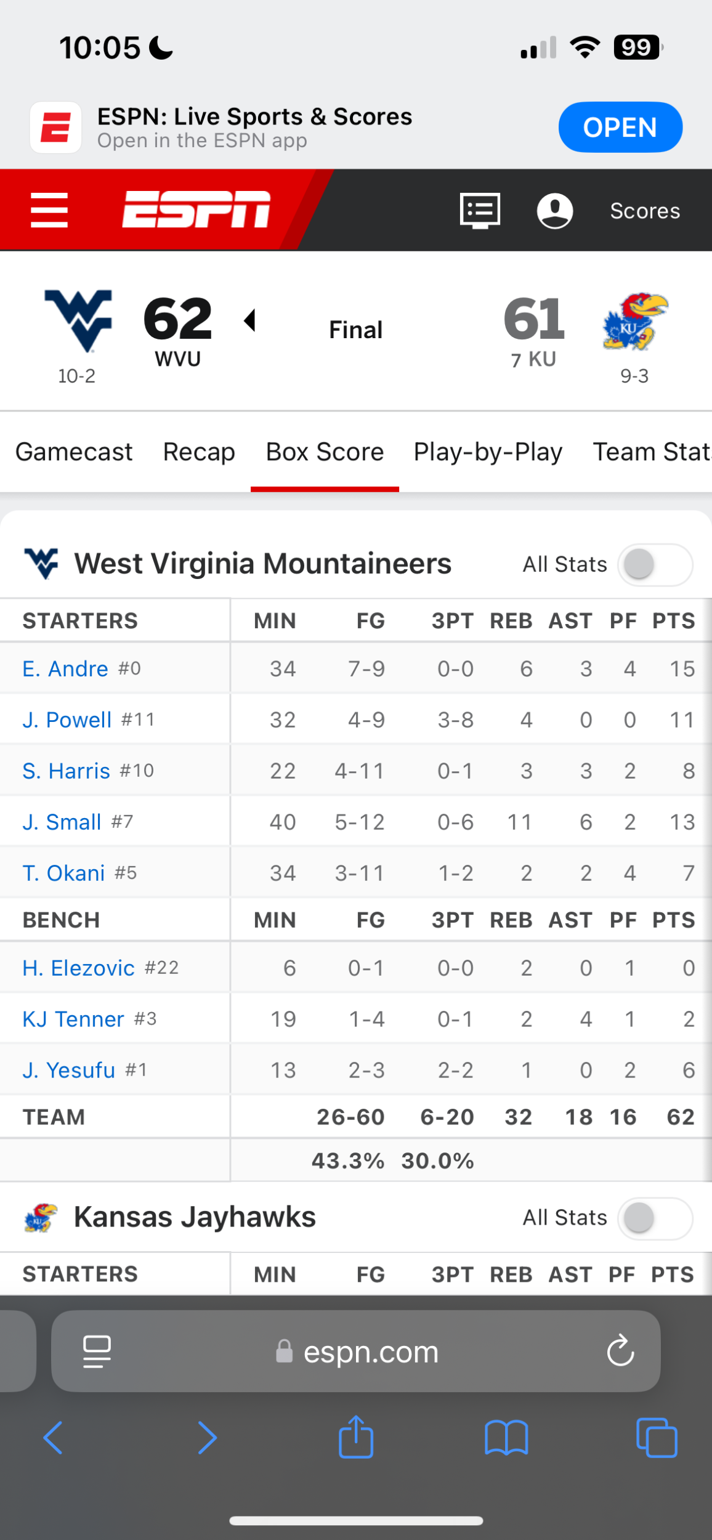
Task: Go back in Safari
Action: pos(54,1438)
